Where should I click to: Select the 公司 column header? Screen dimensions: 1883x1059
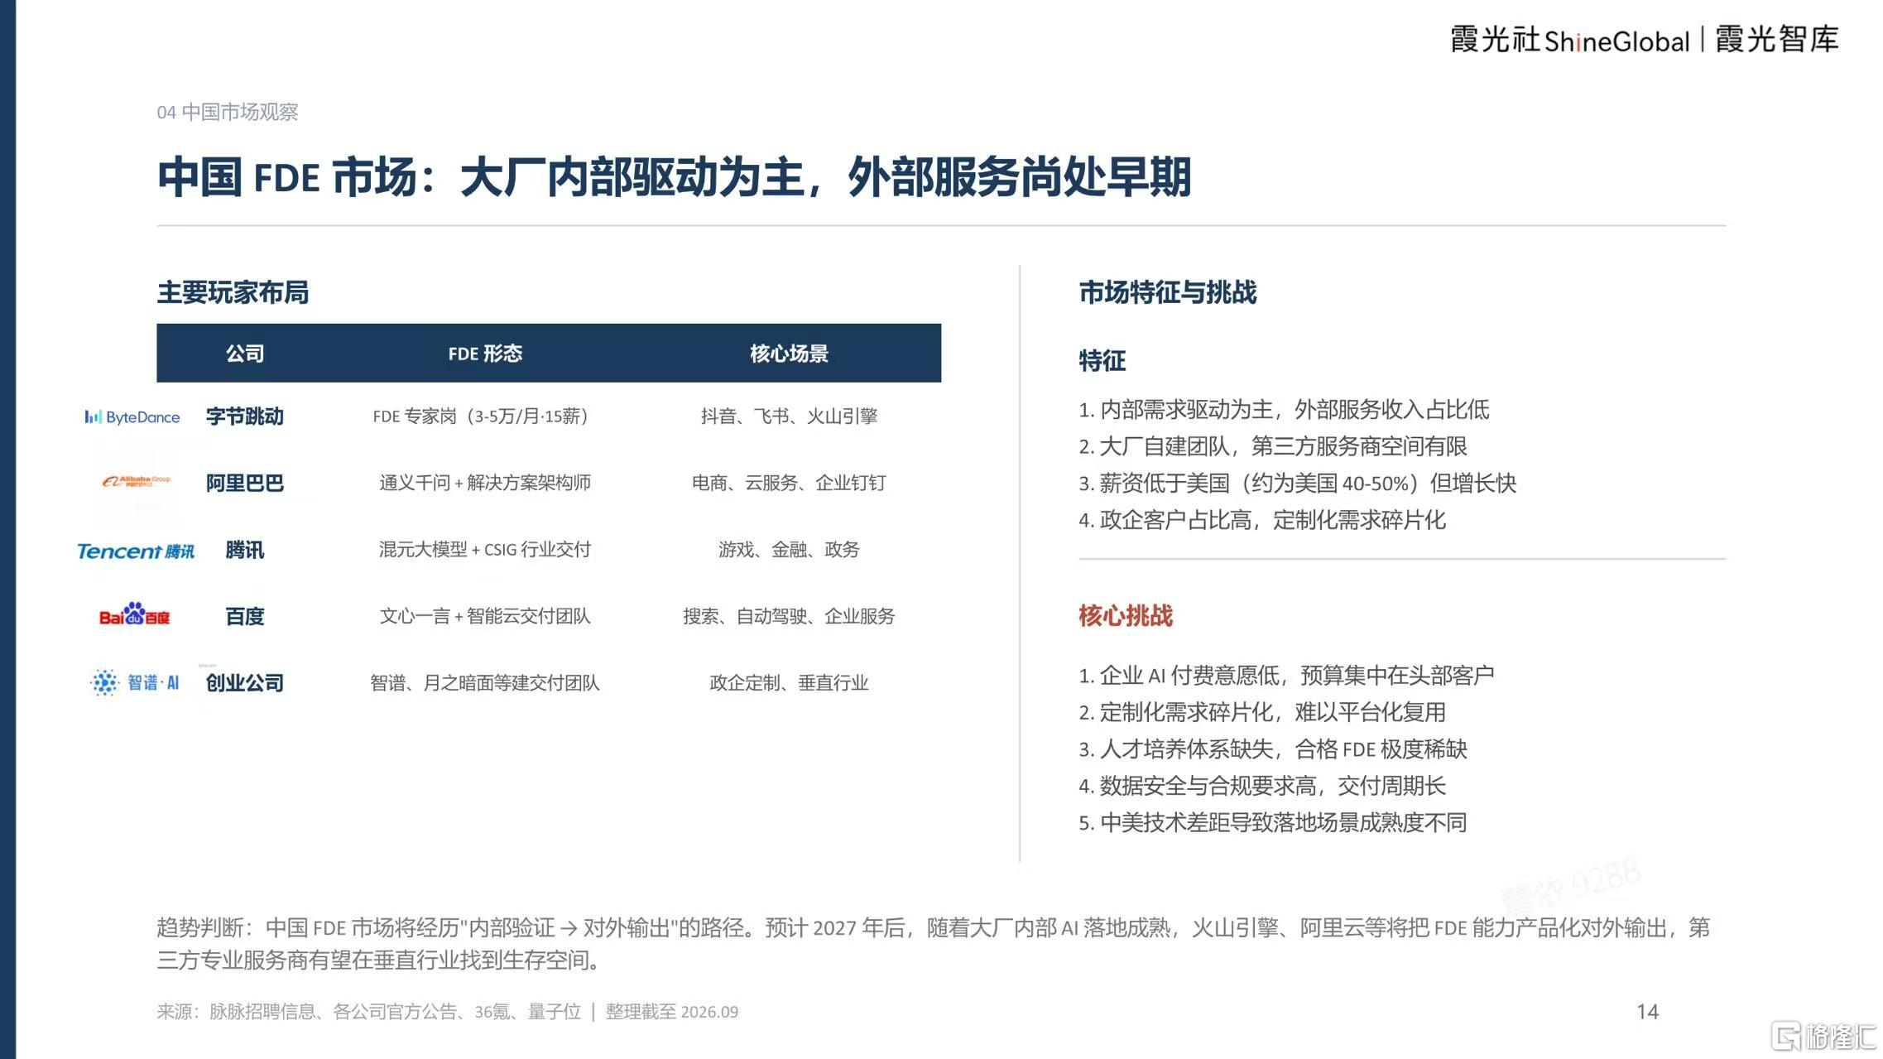[x=245, y=354]
